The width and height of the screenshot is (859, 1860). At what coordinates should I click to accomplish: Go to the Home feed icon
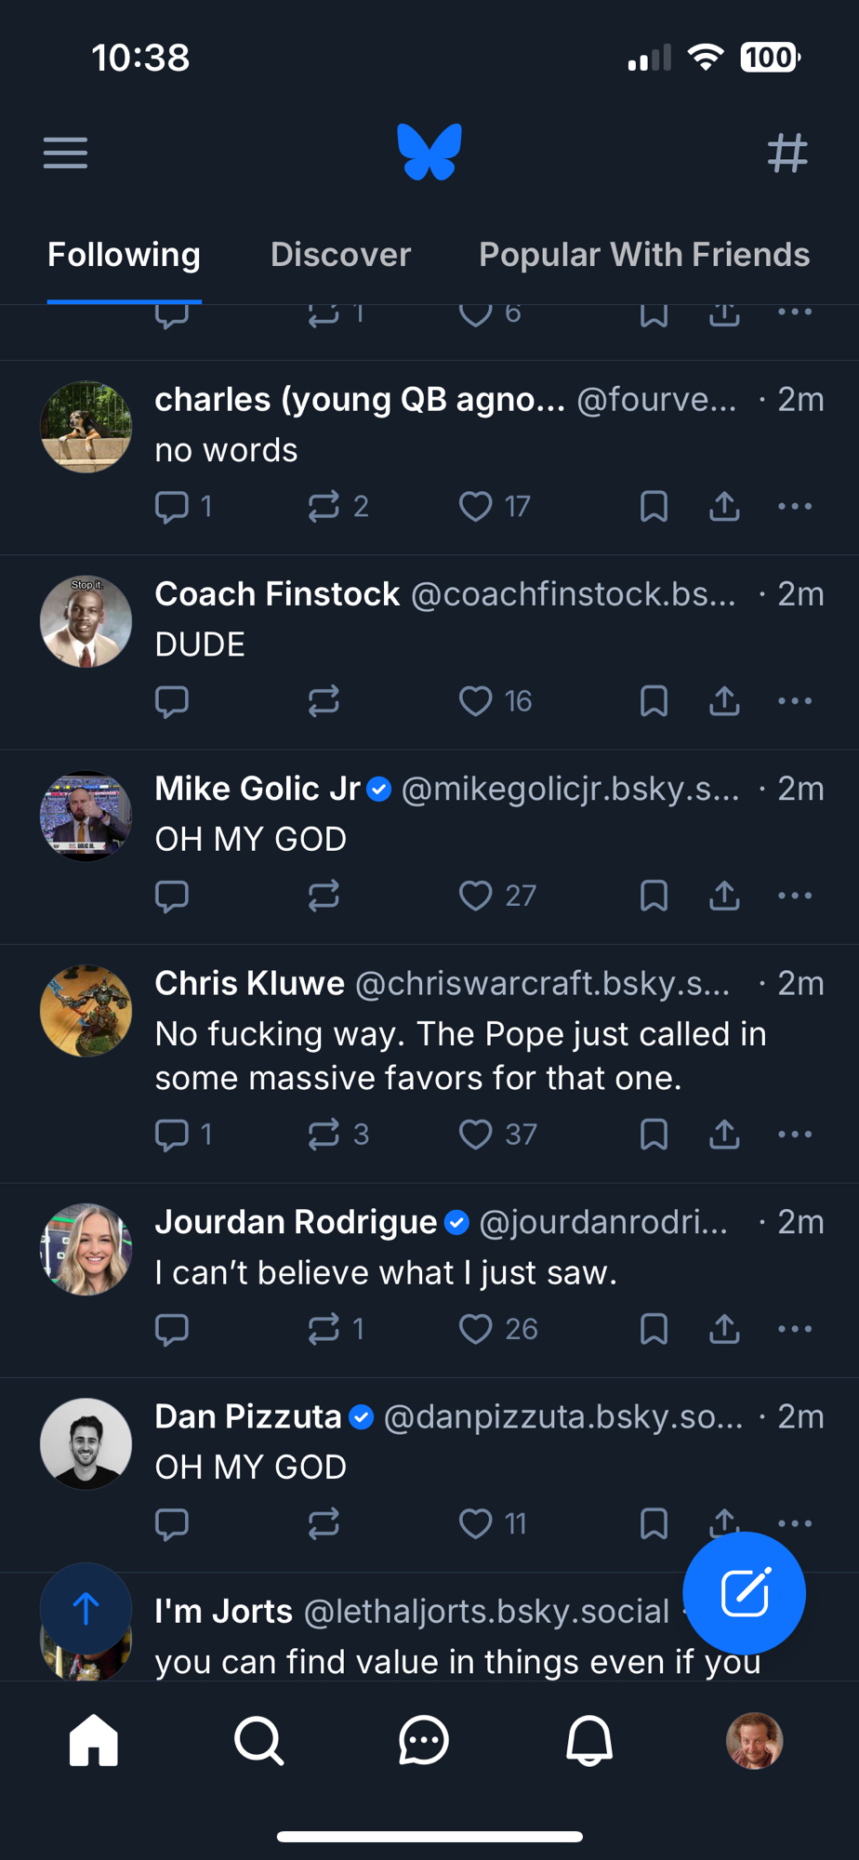pyautogui.click(x=94, y=1740)
